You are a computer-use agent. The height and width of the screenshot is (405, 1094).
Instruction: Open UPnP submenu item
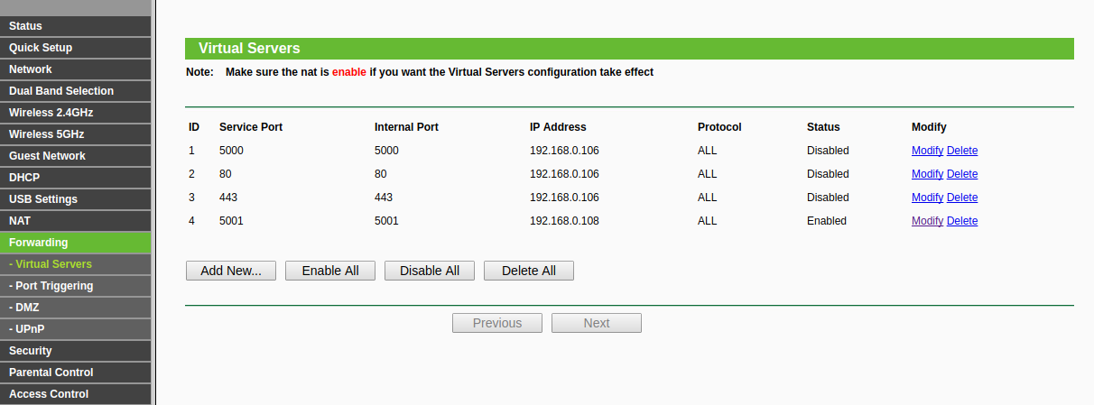click(76, 329)
